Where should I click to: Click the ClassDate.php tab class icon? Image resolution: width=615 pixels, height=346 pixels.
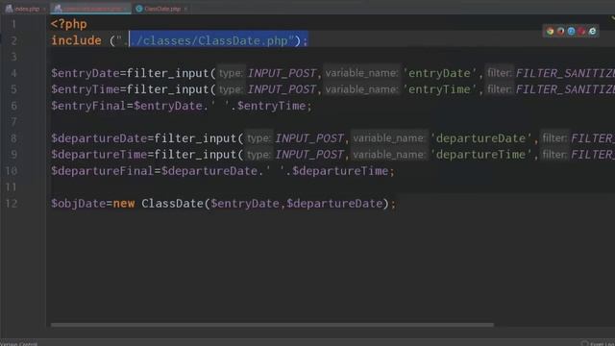[x=138, y=9]
